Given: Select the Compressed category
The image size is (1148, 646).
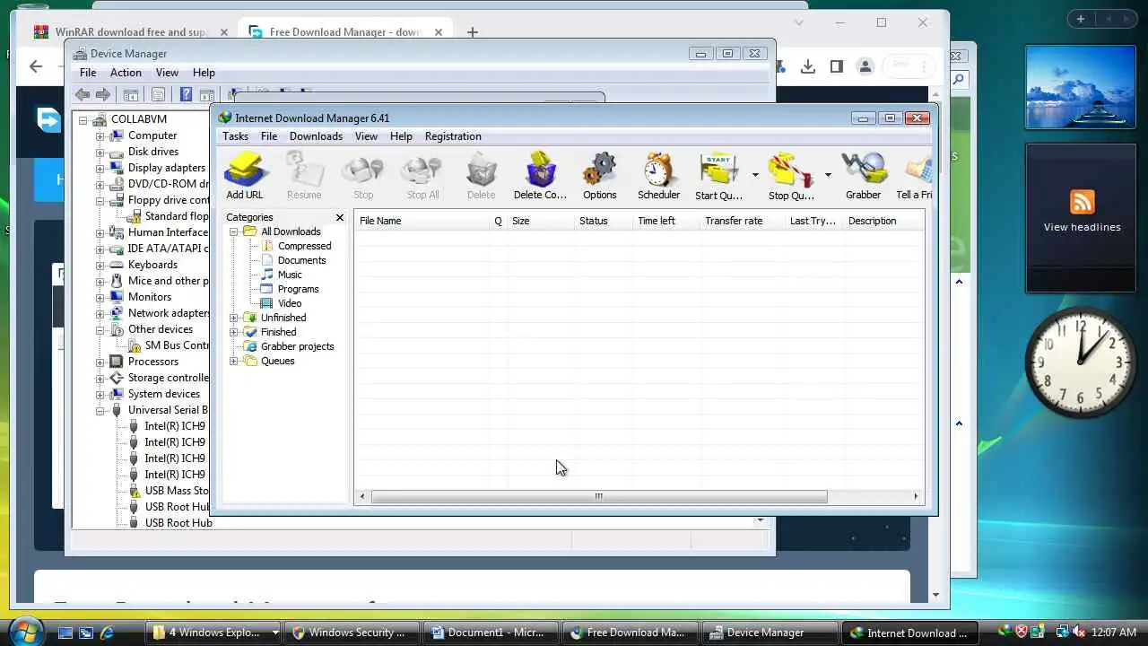Looking at the screenshot, I should point(304,246).
